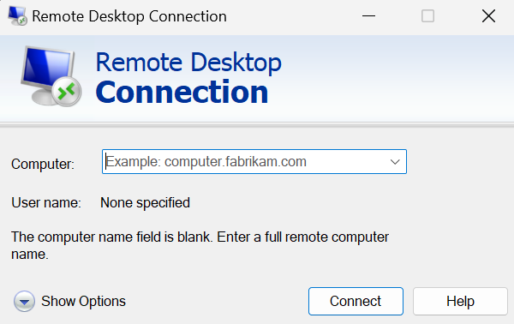This screenshot has width=514, height=324.
Task: Click the "Computer:" label
Action: [x=43, y=164]
